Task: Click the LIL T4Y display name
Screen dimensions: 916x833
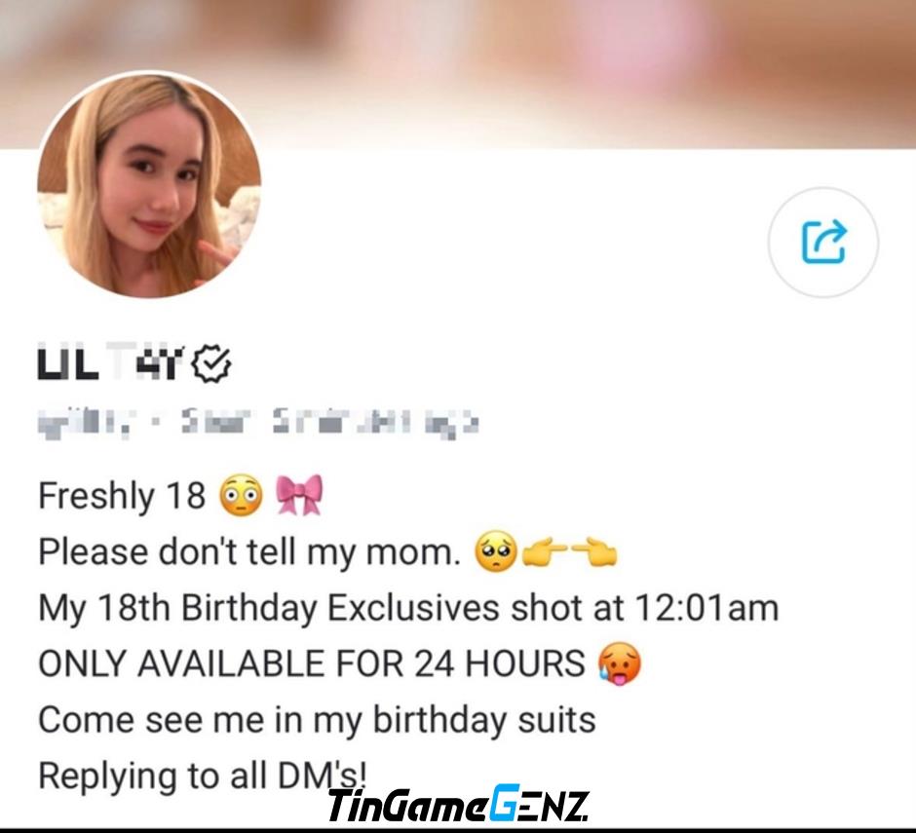Action: (x=111, y=364)
